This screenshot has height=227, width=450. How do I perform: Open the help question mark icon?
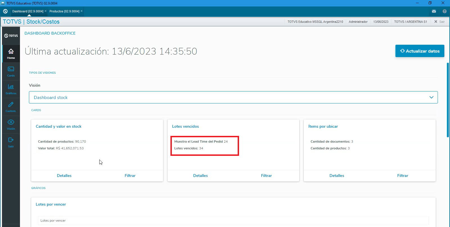point(445,11)
